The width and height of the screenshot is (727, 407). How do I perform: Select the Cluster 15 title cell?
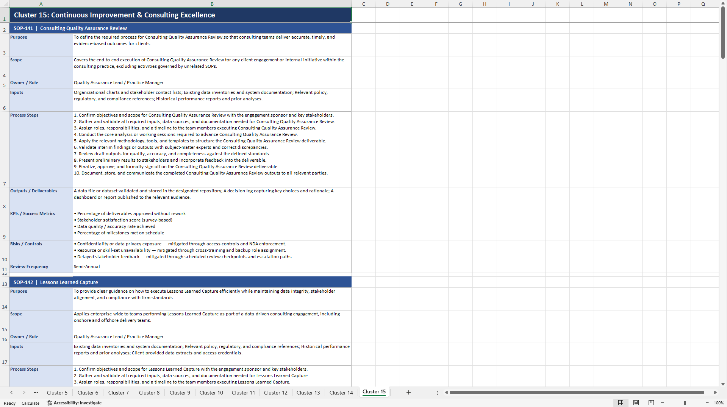pyautogui.click(x=180, y=15)
